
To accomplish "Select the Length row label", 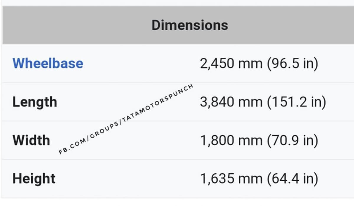I will (x=35, y=102).
